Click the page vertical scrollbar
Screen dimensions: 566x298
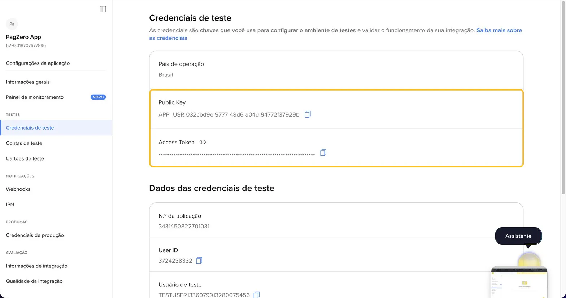(x=563, y=97)
